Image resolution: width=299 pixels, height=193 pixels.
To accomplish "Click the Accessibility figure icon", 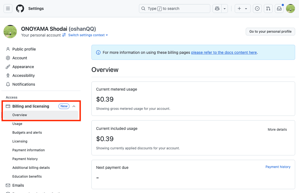I will [x=8, y=75].
